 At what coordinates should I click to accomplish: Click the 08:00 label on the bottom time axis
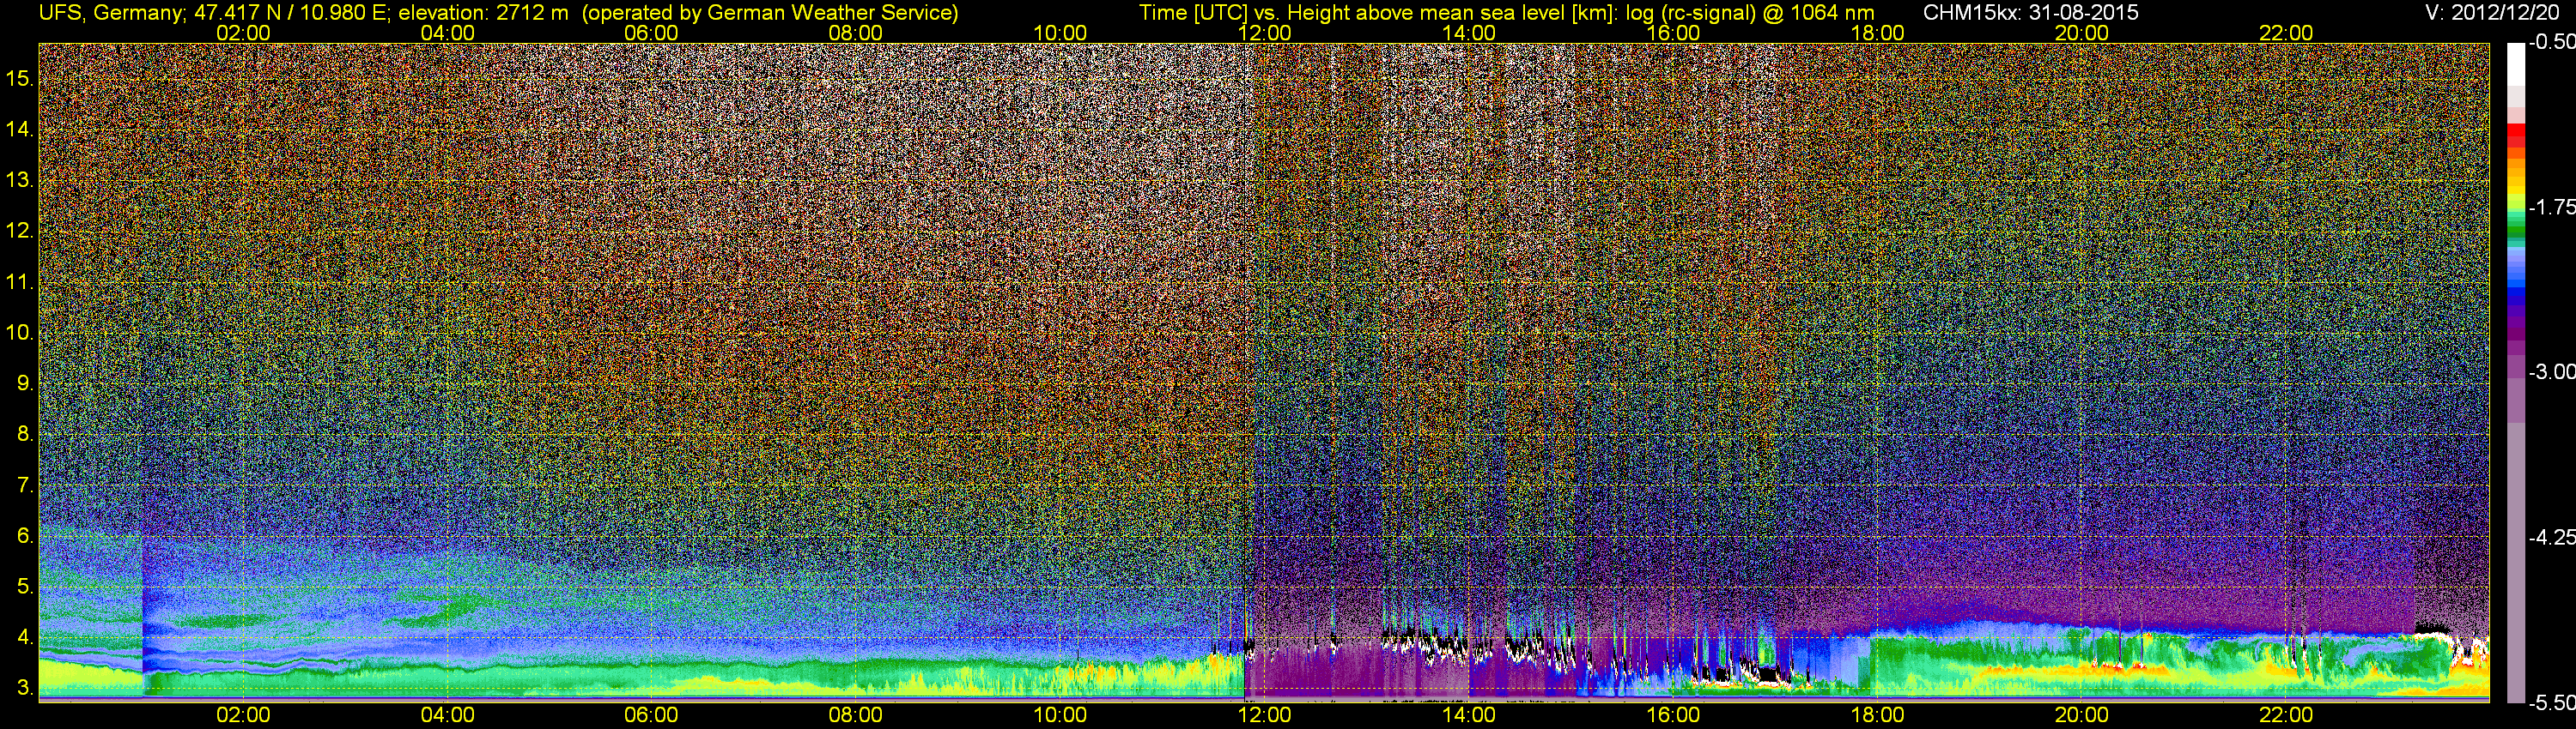856,715
